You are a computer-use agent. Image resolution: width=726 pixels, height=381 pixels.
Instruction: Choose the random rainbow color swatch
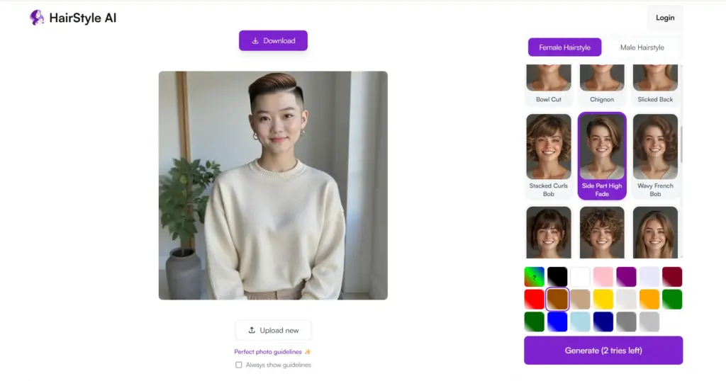tap(535, 277)
